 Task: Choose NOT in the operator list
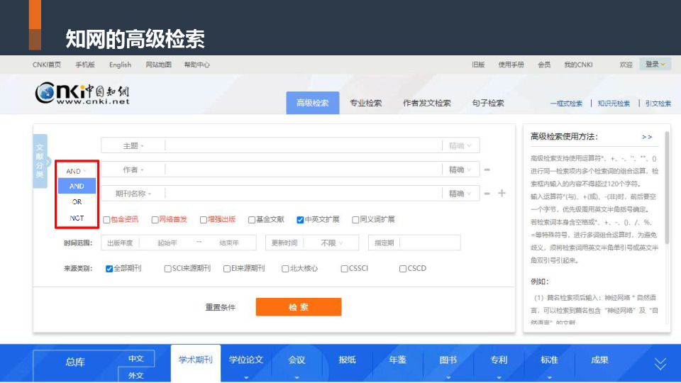(x=77, y=218)
